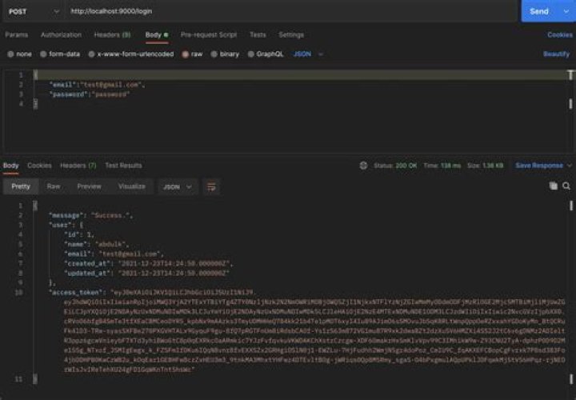Image resolution: width=576 pixels, height=400 pixels.
Task: Click the request URL field with localhost:9000/login
Action: (x=290, y=11)
